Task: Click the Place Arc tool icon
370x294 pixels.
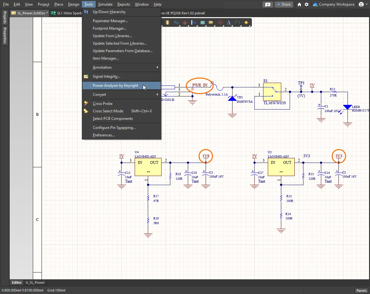Action: [237, 23]
